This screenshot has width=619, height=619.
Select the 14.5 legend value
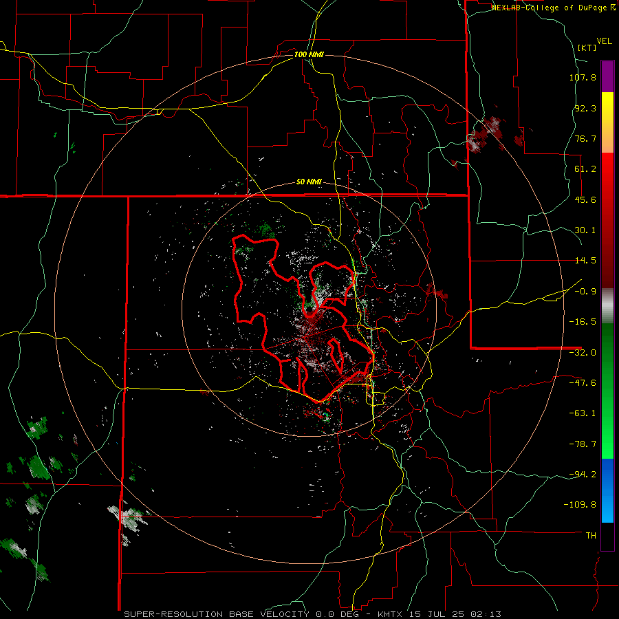585,261
